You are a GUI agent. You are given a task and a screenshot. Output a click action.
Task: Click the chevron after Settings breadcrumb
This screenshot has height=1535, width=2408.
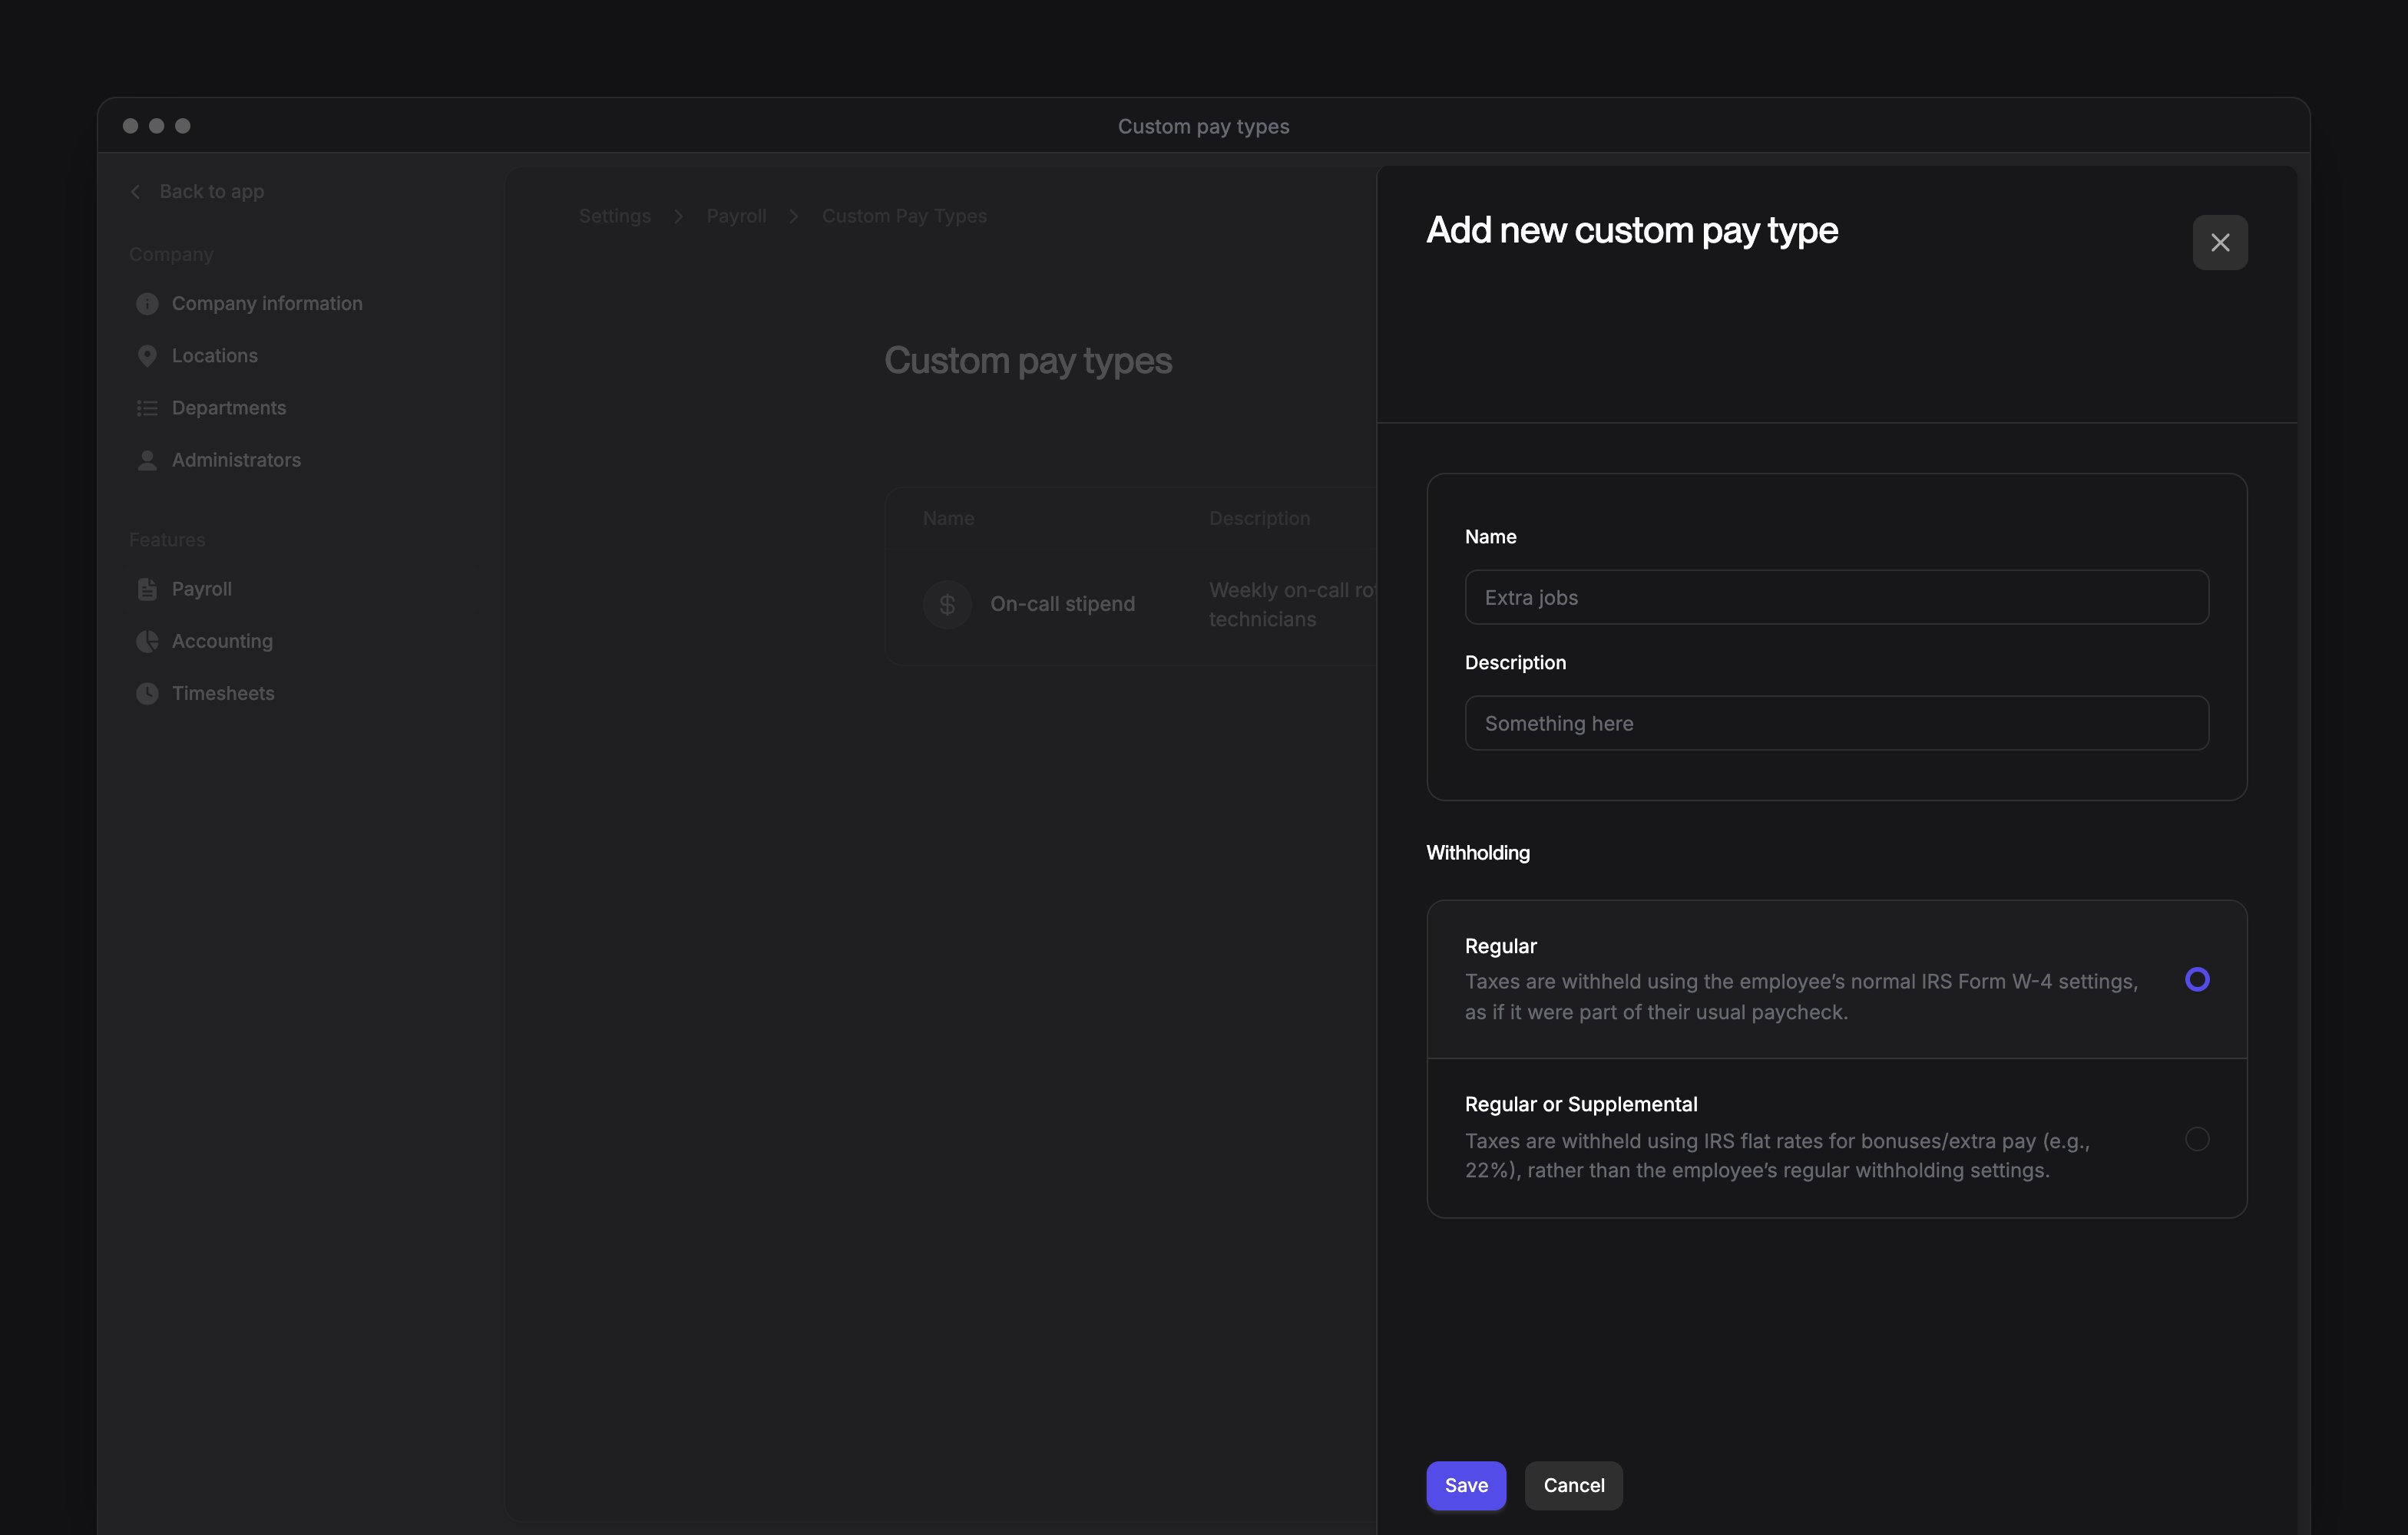(x=678, y=216)
